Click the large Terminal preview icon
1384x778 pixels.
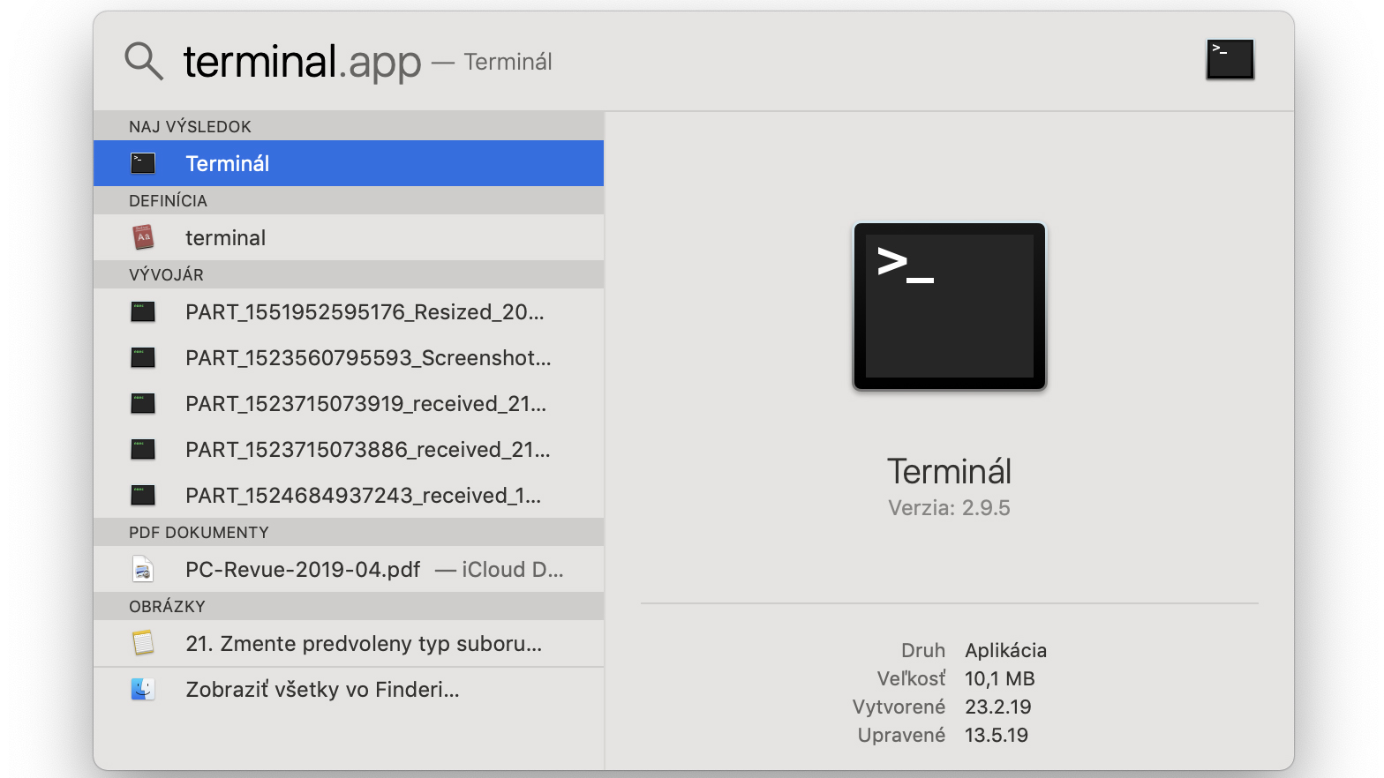coord(950,306)
